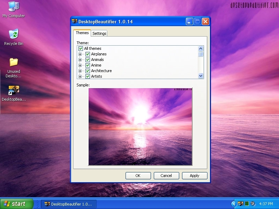The height and width of the screenshot is (209, 279).
Task: Select the 'Animals' tree row text
Action: pos(97,60)
